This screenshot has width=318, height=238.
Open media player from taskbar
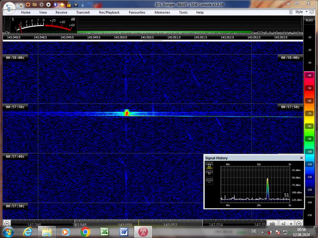pos(66,232)
